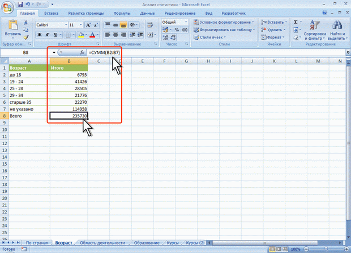Select column E header
Viewport: 351px width, 253px height.
click(x=142, y=61)
